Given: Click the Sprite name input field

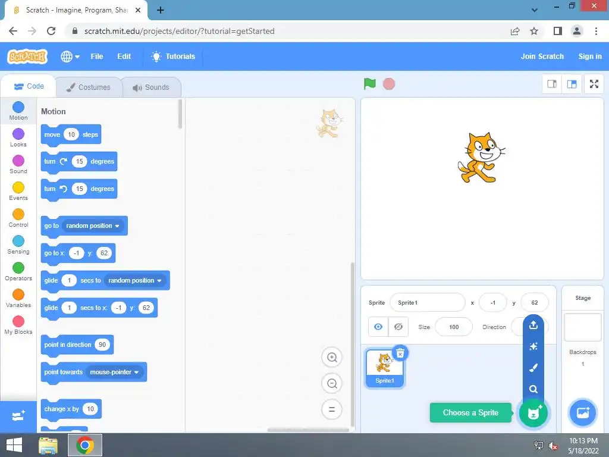Looking at the screenshot, I should pos(427,303).
